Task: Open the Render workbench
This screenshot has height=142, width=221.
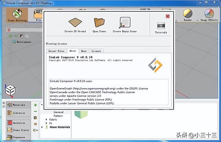Action: tap(188, 15)
